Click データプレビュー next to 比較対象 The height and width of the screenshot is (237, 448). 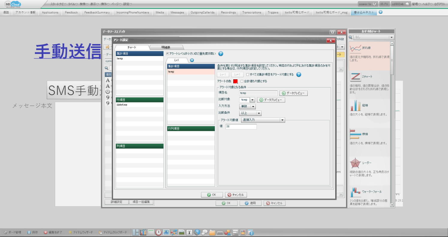[271, 100]
